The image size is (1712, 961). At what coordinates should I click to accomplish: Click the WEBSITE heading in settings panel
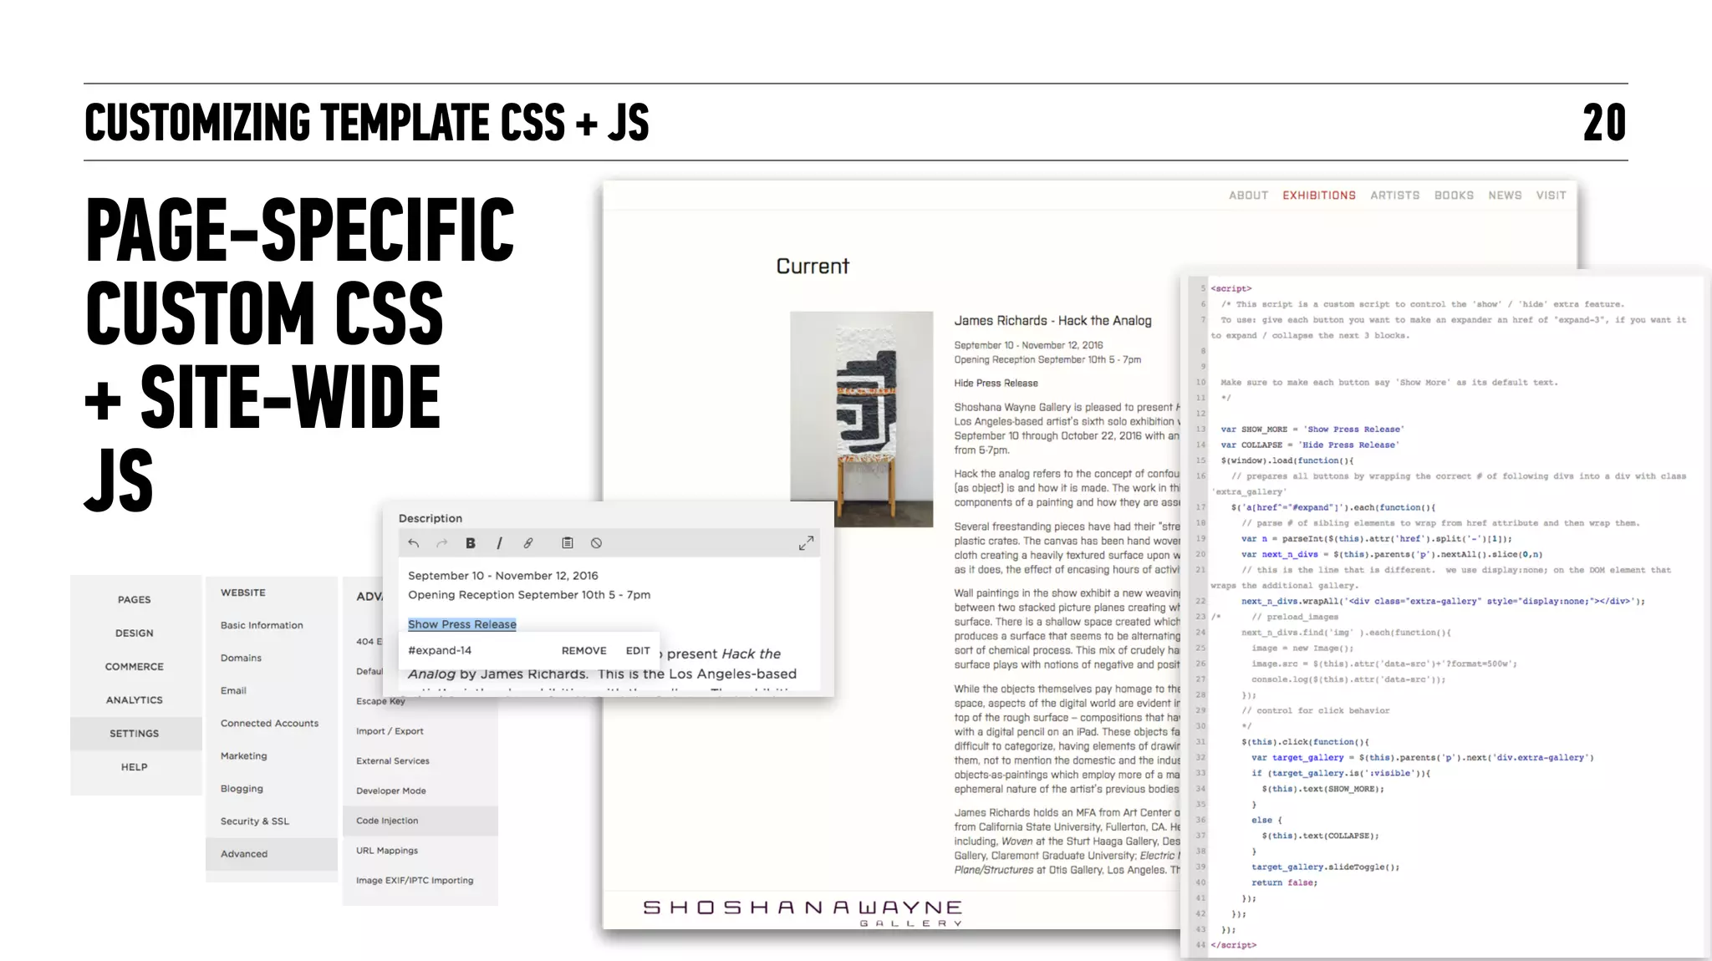click(243, 592)
